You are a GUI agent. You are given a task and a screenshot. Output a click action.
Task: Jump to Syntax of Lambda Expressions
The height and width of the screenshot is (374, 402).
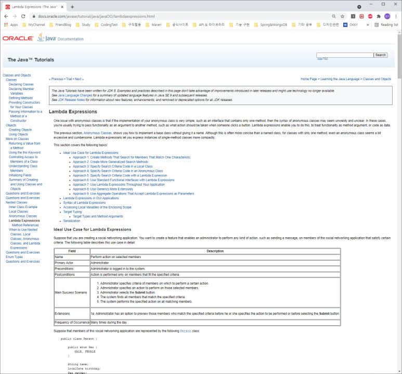coord(84,203)
